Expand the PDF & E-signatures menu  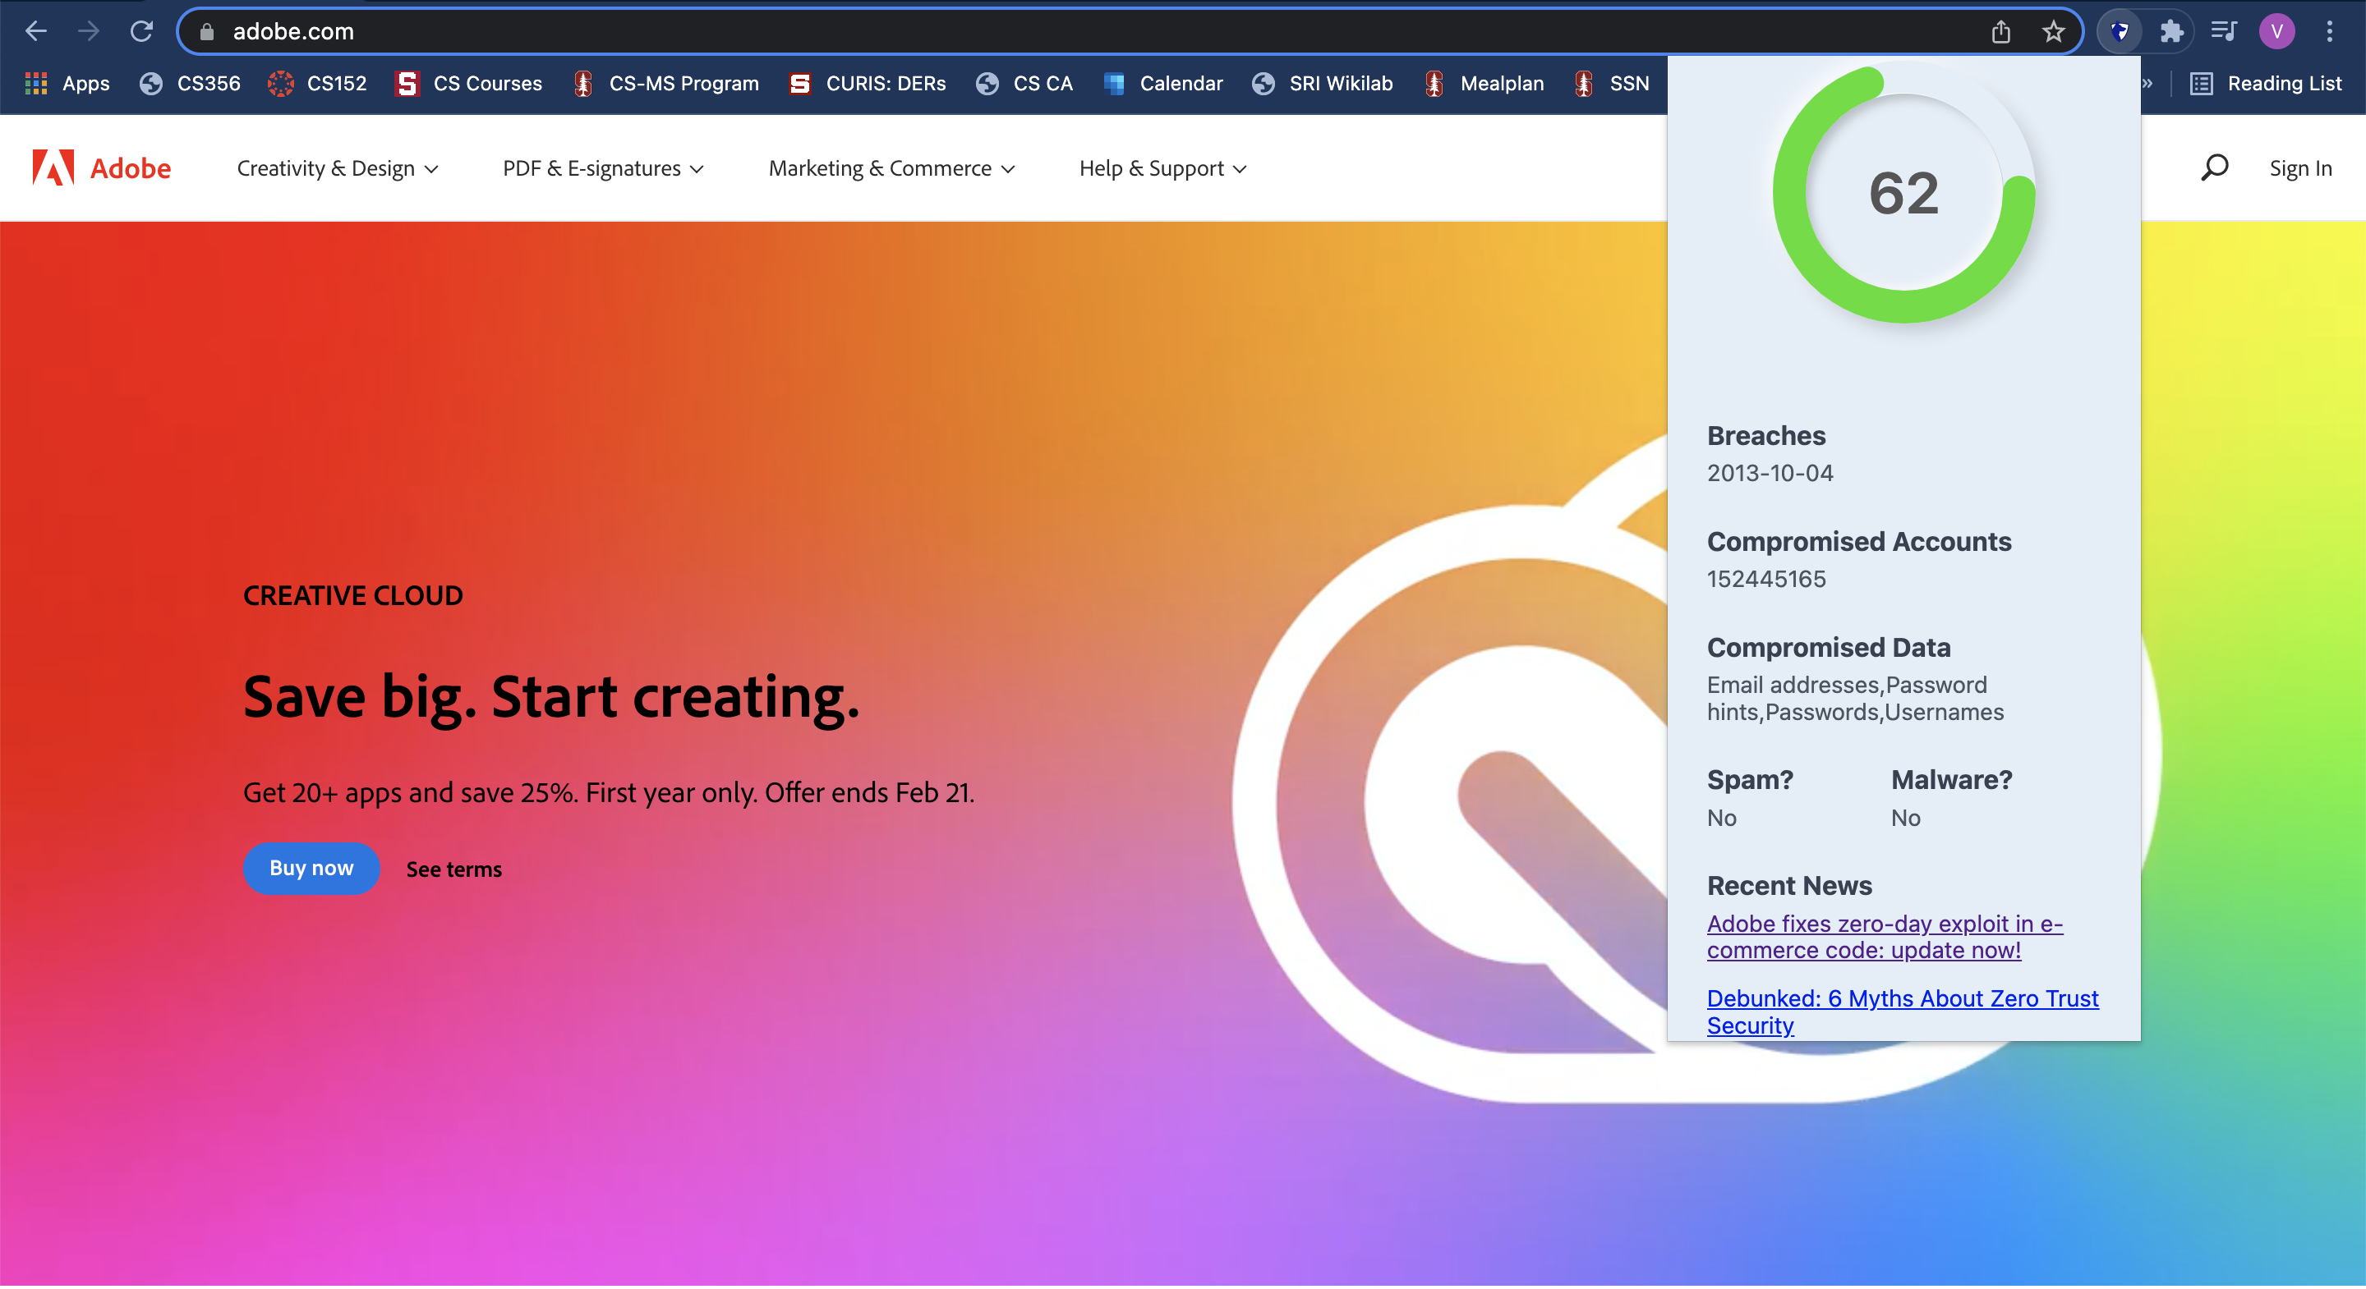[x=602, y=169]
